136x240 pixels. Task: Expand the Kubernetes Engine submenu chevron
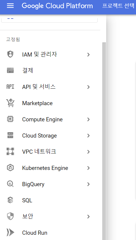click(x=88, y=168)
